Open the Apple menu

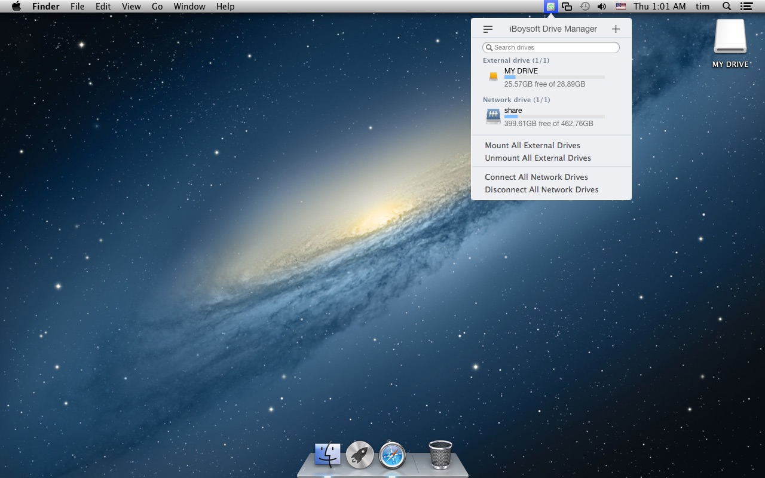[x=16, y=7]
